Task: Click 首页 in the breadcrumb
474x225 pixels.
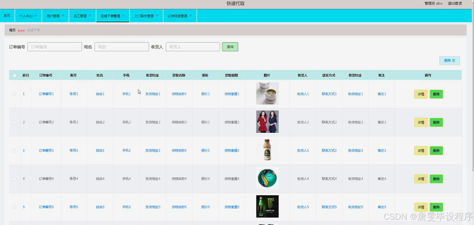Action: point(12,30)
